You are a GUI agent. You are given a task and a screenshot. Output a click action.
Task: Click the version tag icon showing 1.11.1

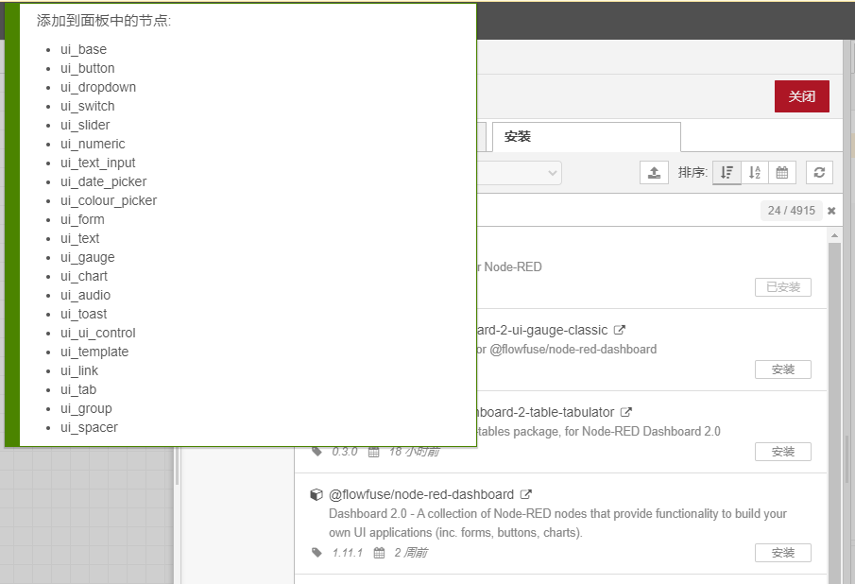click(x=316, y=553)
